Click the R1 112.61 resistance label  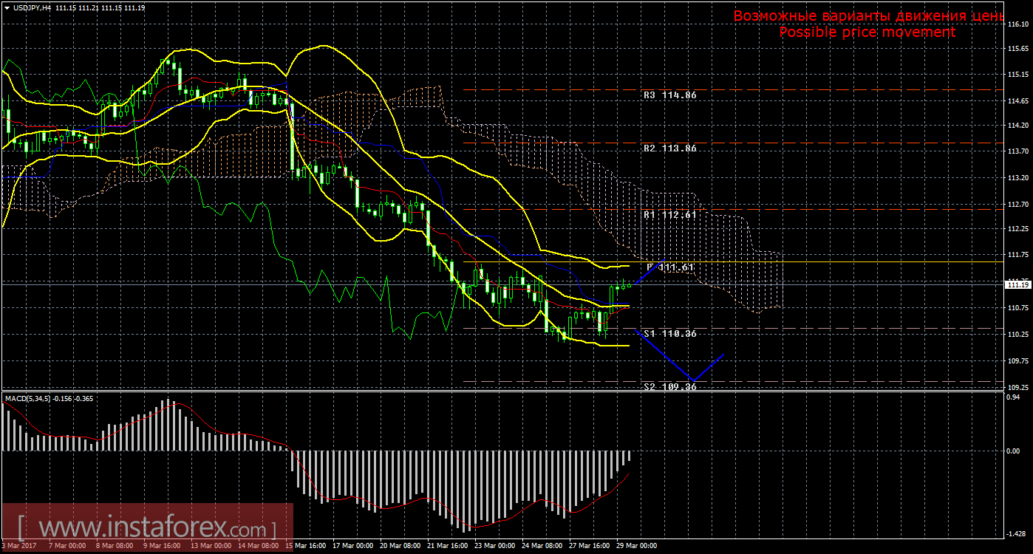tap(669, 215)
